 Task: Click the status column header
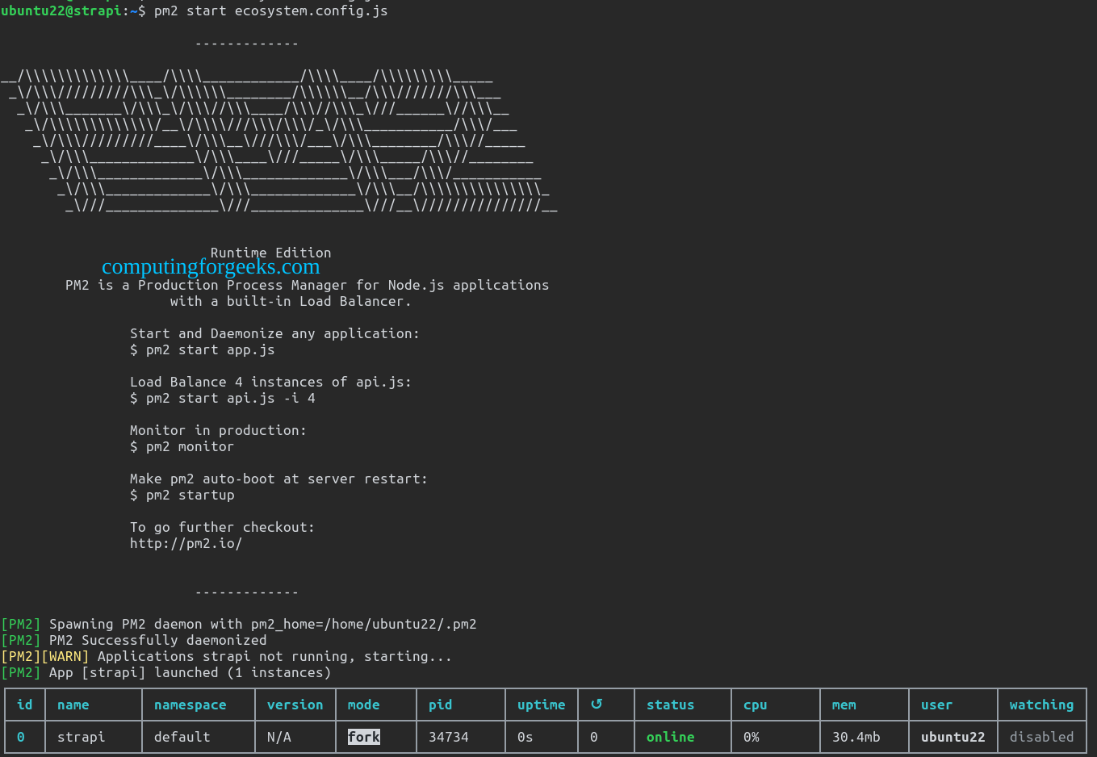[670, 705]
